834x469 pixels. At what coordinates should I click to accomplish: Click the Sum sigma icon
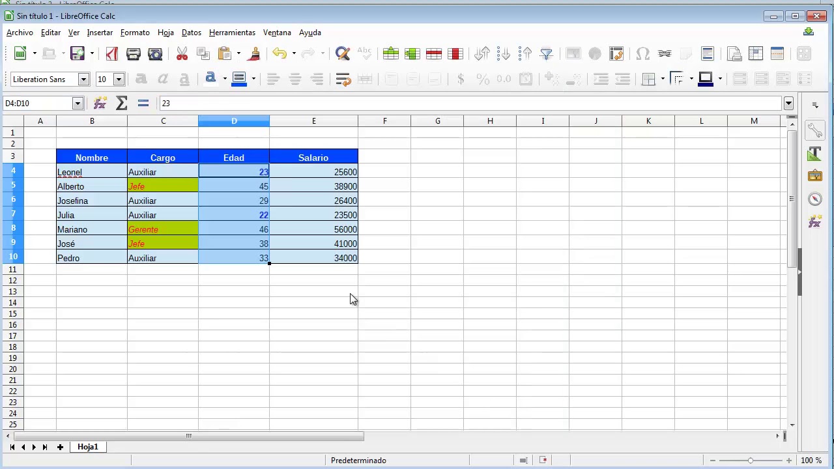[x=121, y=103]
